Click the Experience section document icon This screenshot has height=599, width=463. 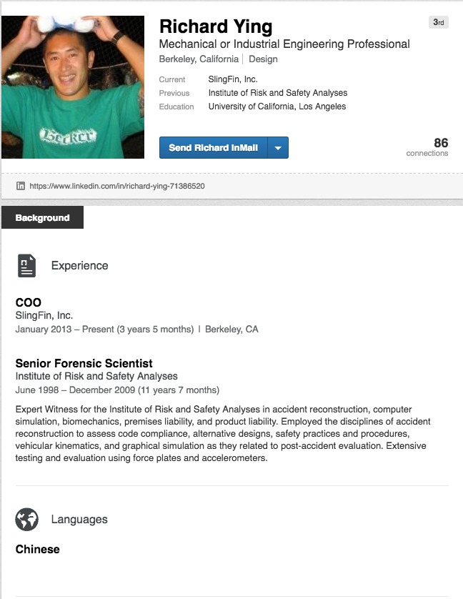coord(26,265)
